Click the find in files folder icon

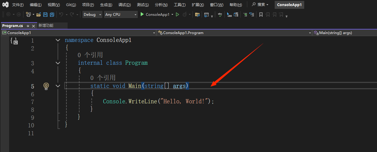pyautogui.click(x=197, y=15)
